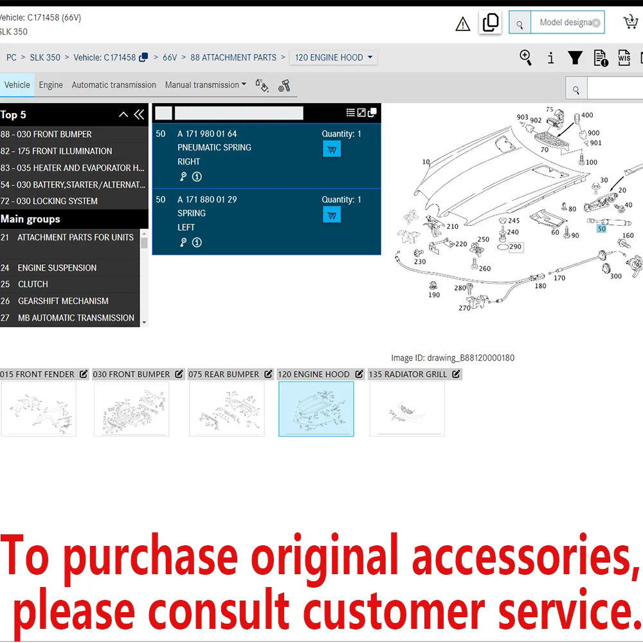Click the parts search magnifier icon

tap(576, 87)
